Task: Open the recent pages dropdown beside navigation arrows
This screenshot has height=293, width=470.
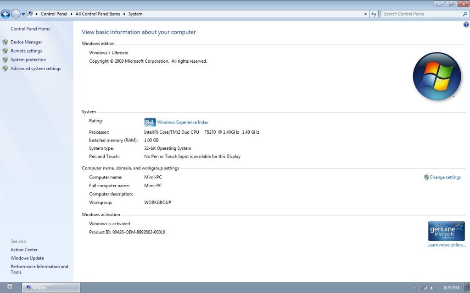Action: [x=23, y=14]
